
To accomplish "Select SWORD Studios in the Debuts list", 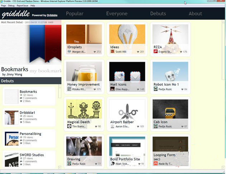I will pos(32,155).
